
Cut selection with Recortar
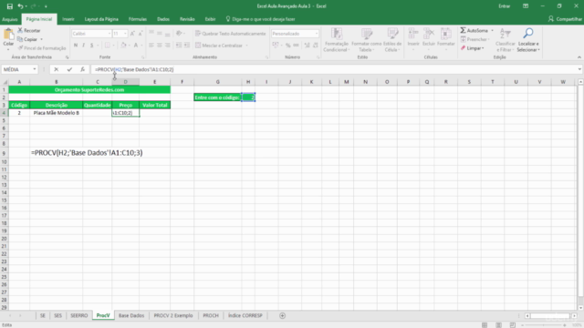click(x=29, y=30)
